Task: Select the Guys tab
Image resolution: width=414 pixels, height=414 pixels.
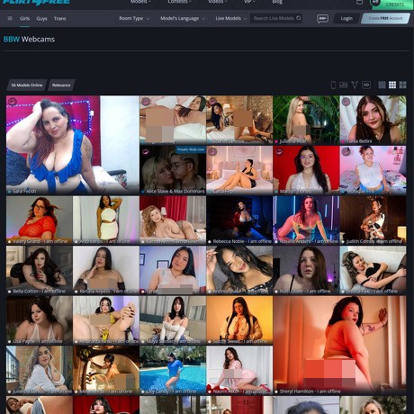Action: (41, 19)
